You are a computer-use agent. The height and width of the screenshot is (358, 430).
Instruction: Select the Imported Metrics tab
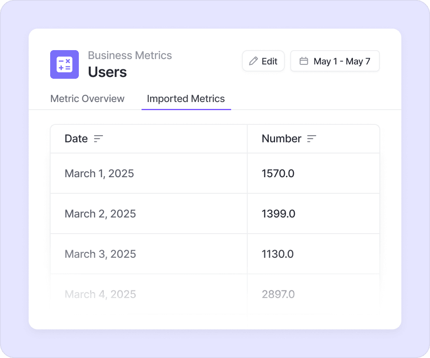coord(186,99)
